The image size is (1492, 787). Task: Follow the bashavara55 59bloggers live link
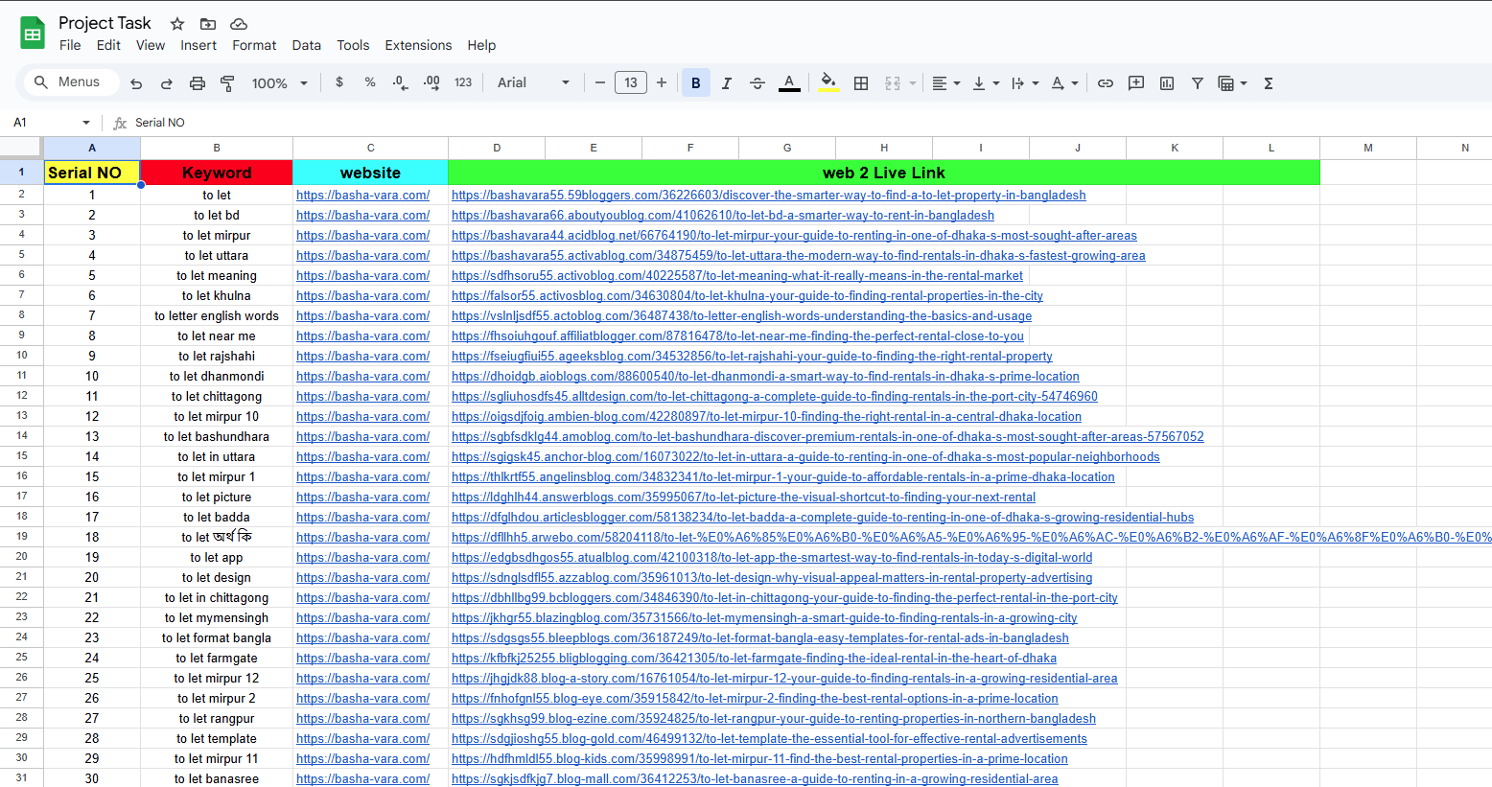pos(769,195)
